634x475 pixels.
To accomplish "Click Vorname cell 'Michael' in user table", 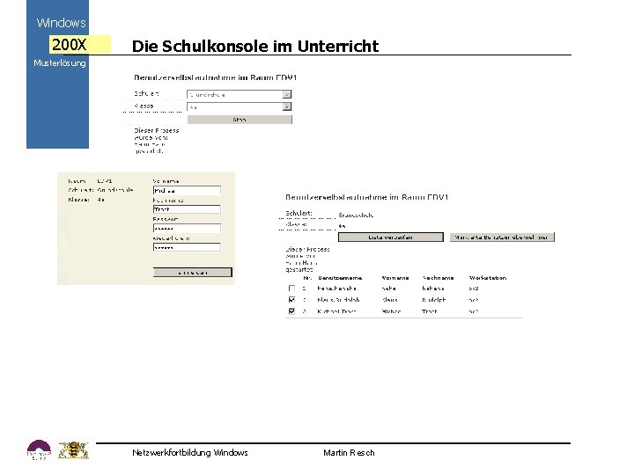I will [391, 311].
